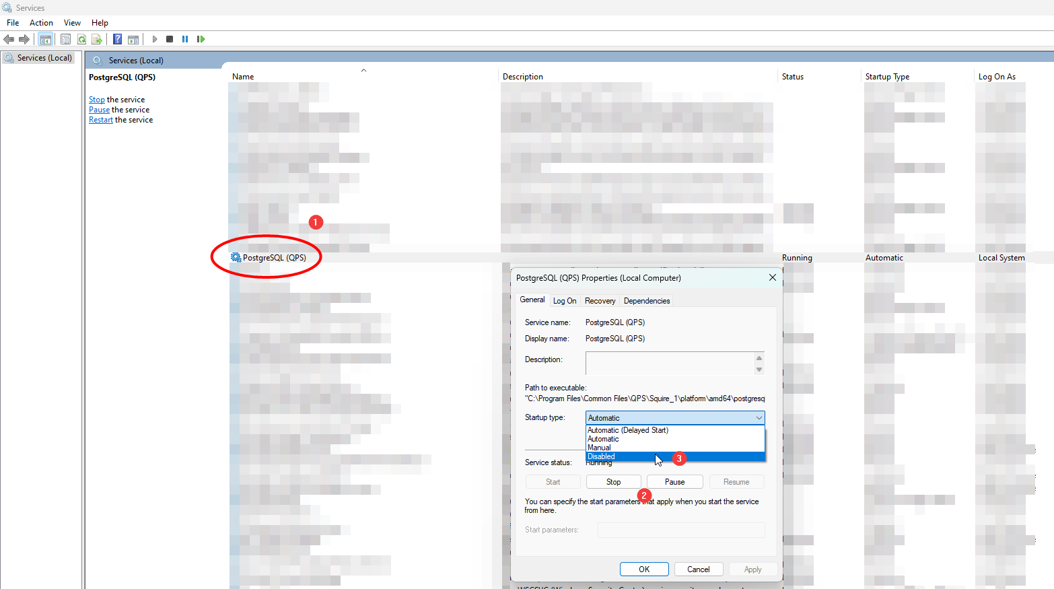Click the Apply button
The image size is (1054, 589).
click(753, 569)
